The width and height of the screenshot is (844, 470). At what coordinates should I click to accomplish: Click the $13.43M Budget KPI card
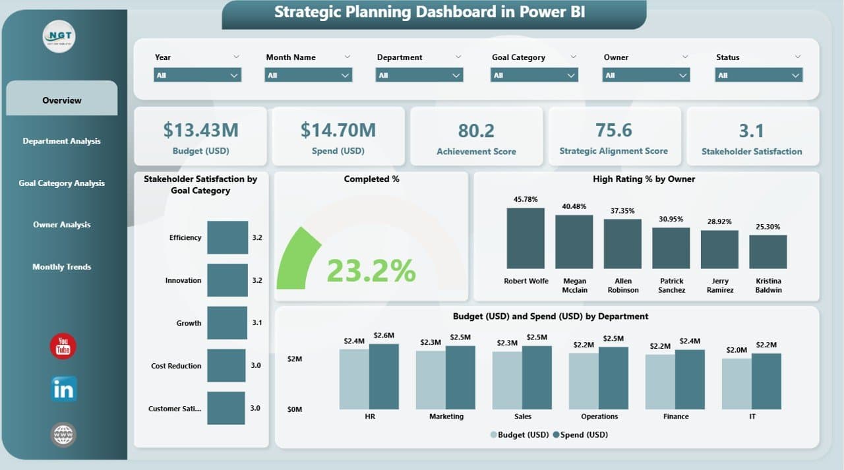coord(200,136)
